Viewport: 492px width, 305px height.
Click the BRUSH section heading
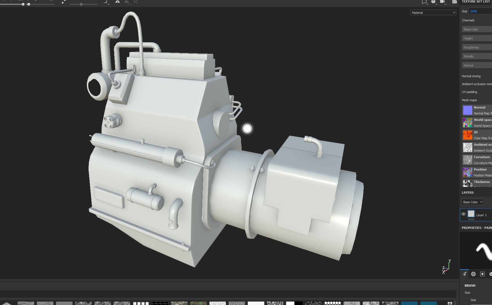click(470, 286)
